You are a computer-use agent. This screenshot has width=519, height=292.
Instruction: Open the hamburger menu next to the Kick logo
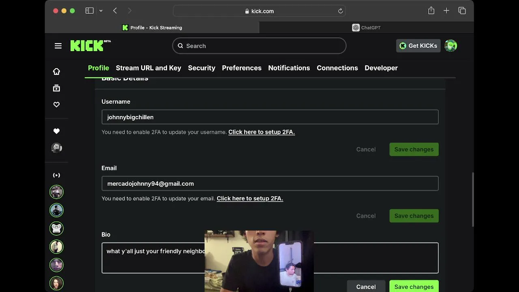[58, 46]
